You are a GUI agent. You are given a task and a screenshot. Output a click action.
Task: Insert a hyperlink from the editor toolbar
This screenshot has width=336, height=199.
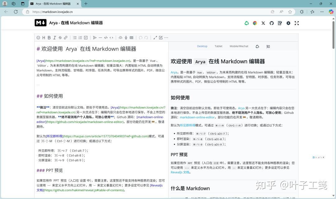pos(66,38)
